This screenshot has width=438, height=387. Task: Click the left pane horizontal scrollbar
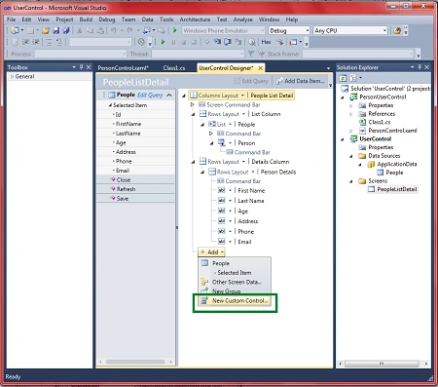135,362
